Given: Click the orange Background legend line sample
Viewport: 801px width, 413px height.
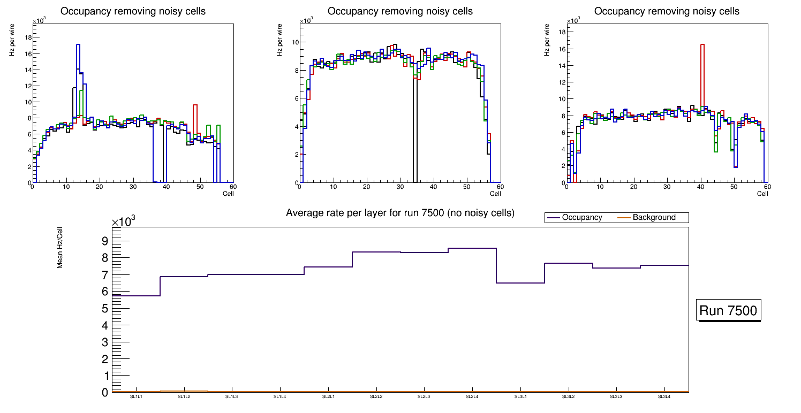Looking at the screenshot, I should pos(624,218).
